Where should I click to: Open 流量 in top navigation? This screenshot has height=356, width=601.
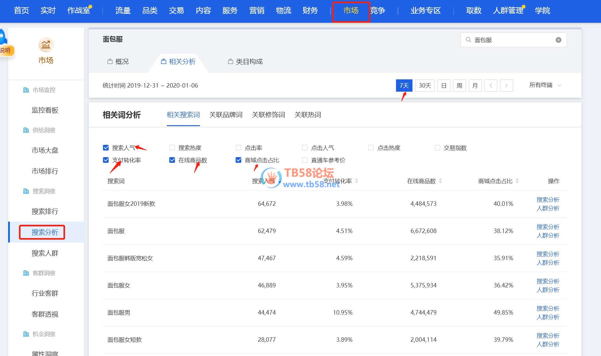(123, 11)
